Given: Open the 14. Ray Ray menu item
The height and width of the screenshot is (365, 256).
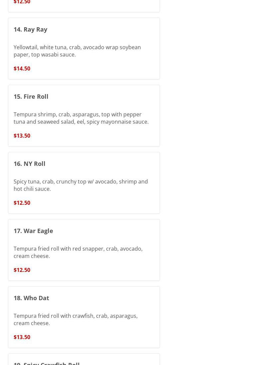Looking at the screenshot, I should [x=30, y=29].
